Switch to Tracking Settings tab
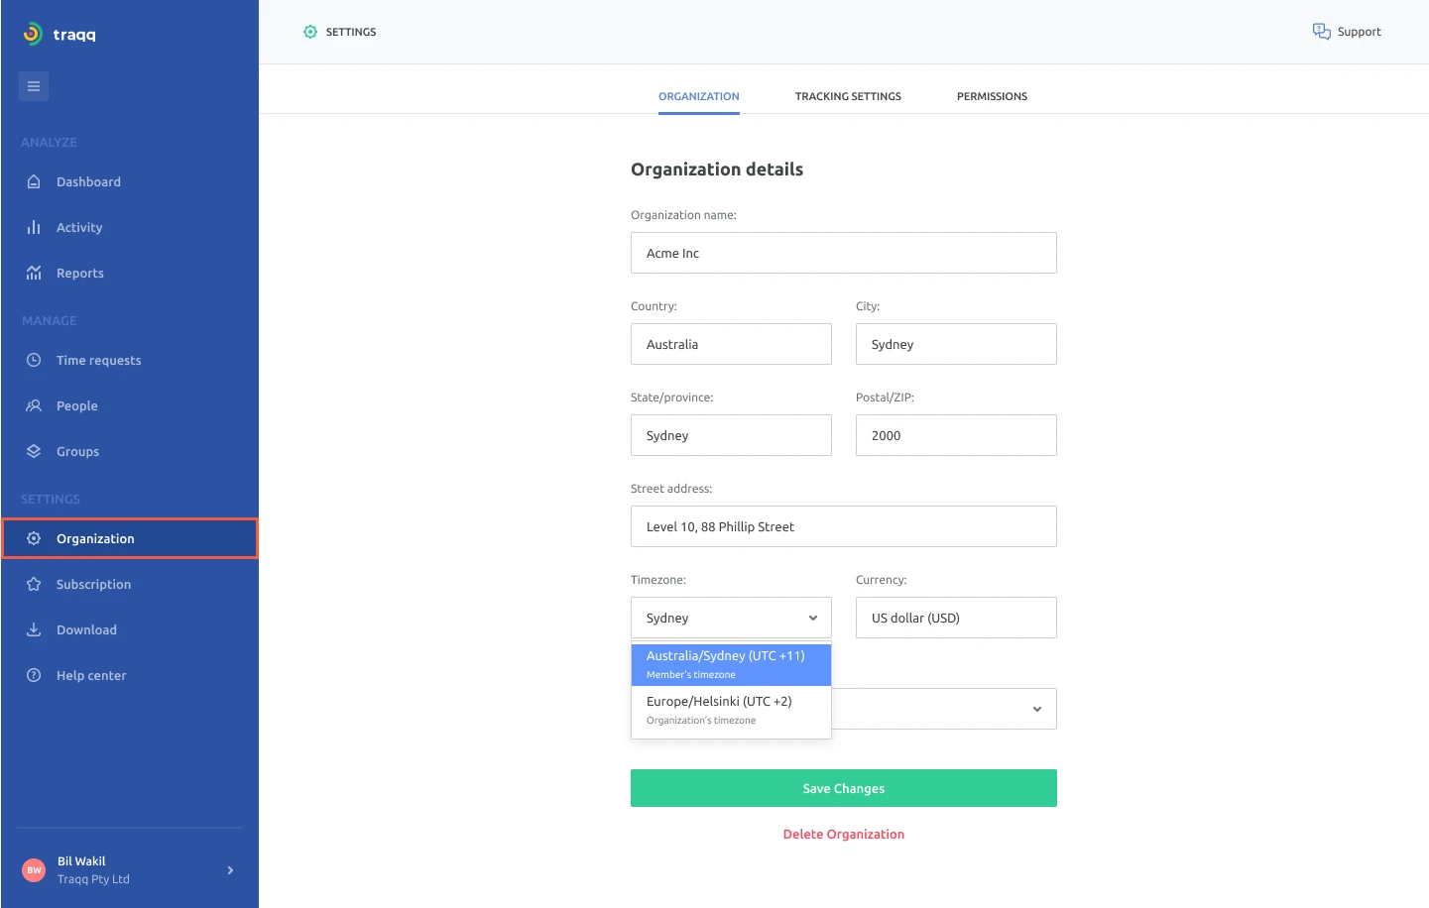1429x908 pixels. 848,96
